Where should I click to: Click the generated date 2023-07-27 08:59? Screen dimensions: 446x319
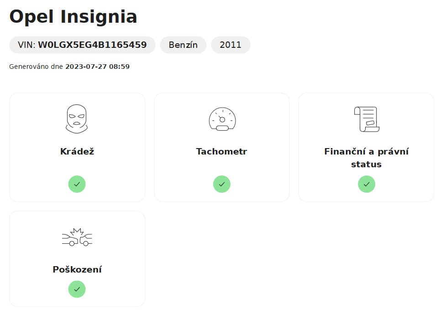(97, 67)
